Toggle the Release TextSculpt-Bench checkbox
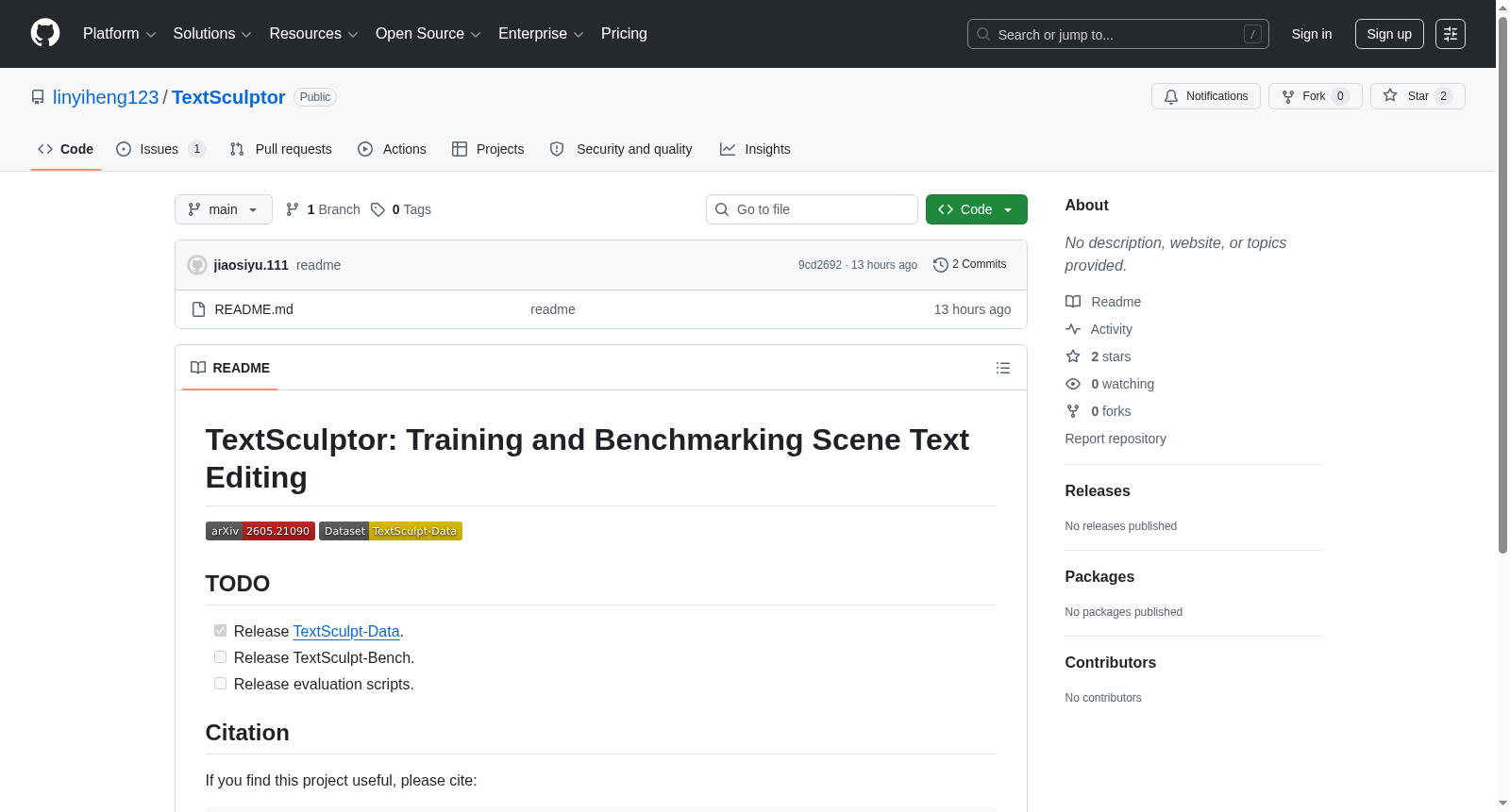Image resolution: width=1510 pixels, height=812 pixels. [x=220, y=657]
